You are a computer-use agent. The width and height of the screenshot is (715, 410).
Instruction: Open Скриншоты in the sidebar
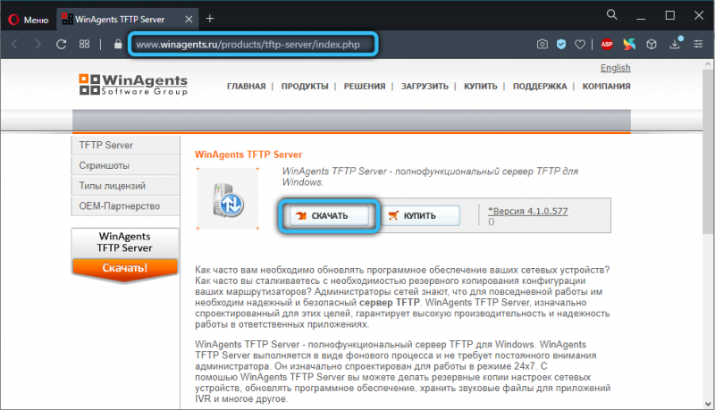tap(125, 165)
